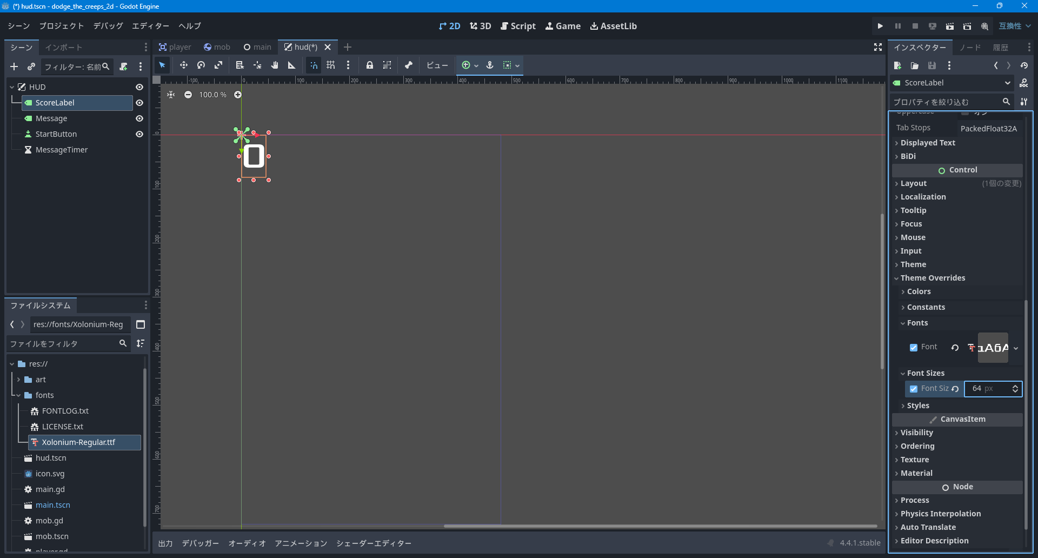
Task: Open skeleton bone options tool
Action: point(409,65)
